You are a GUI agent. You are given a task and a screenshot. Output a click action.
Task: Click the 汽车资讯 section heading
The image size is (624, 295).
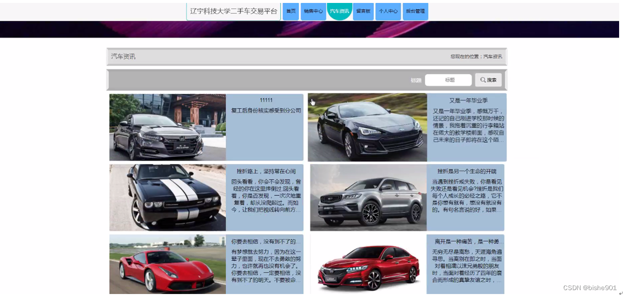tap(123, 57)
